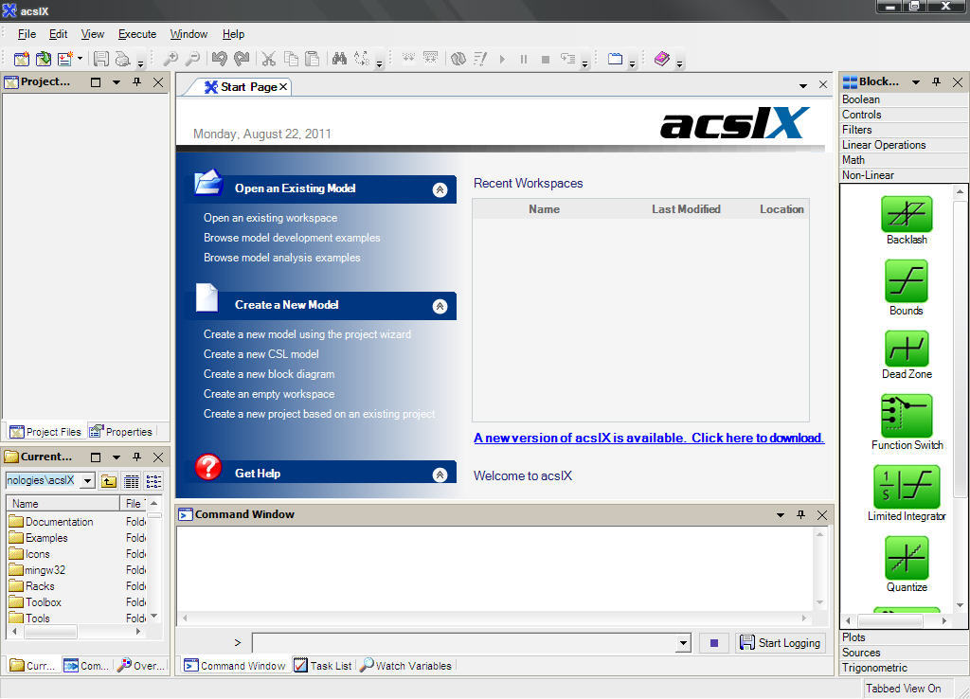970x699 pixels.
Task: Click the help book icon in toolbar
Action: [x=662, y=59]
